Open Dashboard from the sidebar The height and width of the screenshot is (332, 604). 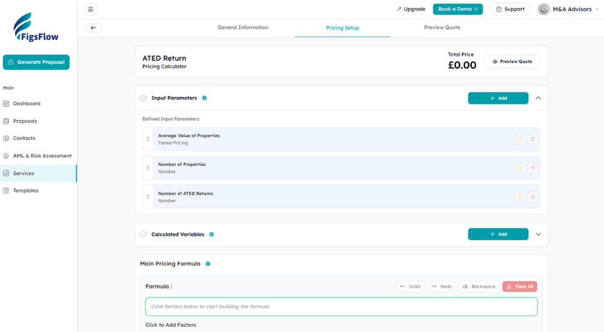pyautogui.click(x=39, y=104)
